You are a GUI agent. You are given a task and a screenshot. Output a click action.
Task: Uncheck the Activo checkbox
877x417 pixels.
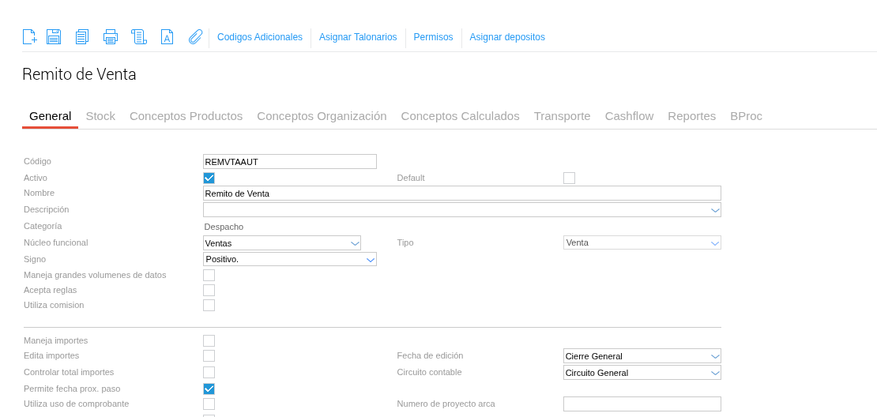click(209, 178)
